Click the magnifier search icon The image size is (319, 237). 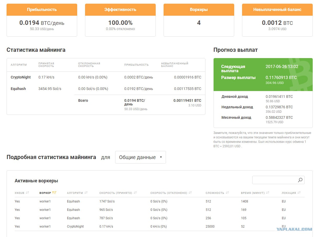coord(300,180)
